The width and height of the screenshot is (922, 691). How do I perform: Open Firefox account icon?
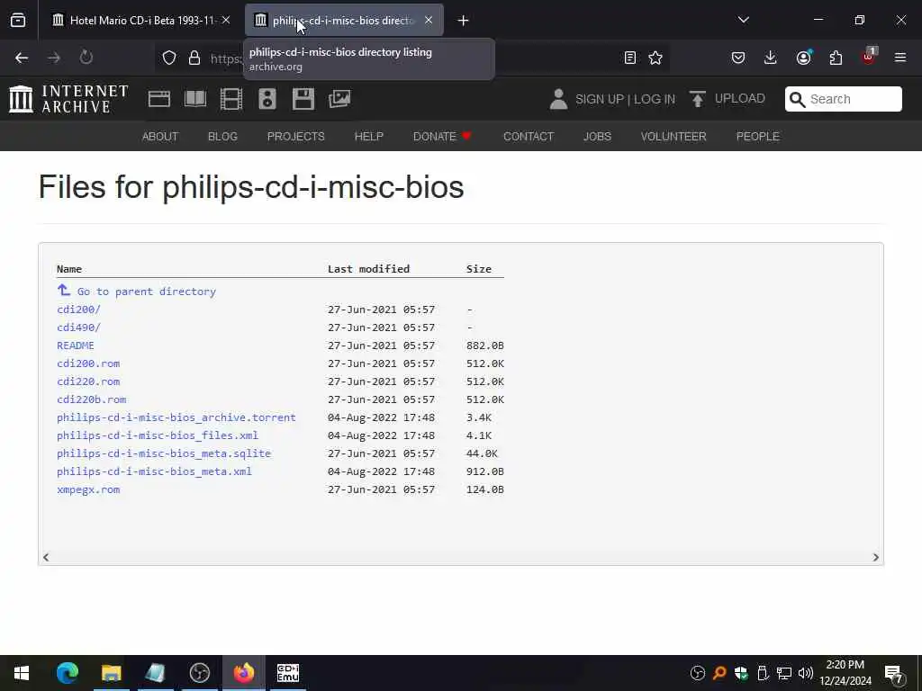[x=803, y=58]
